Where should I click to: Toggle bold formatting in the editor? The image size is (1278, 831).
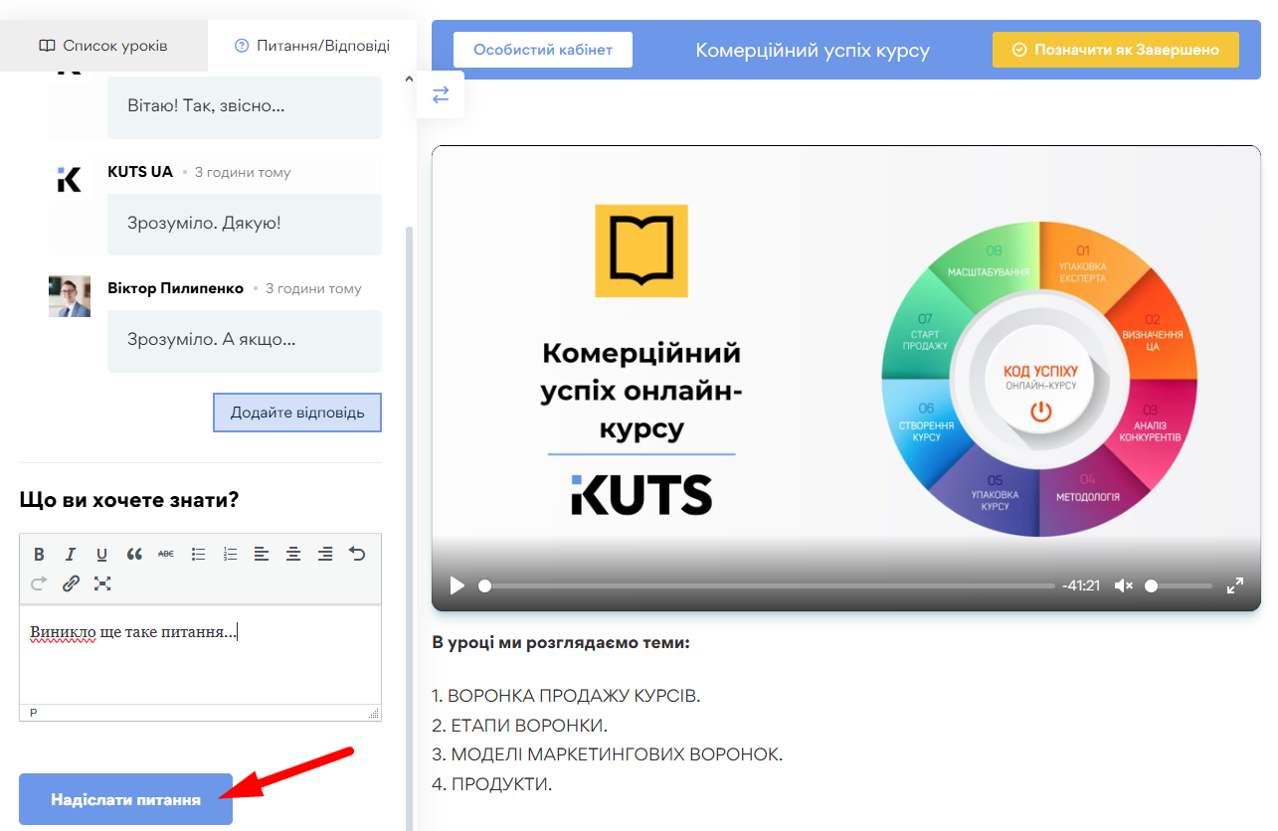(x=40, y=555)
